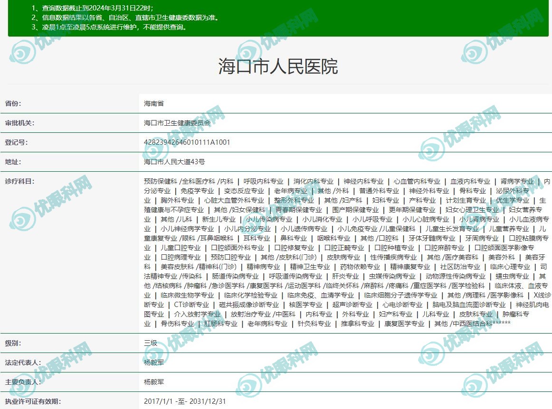
Task: Select the 省份 field label
Action: (13, 103)
